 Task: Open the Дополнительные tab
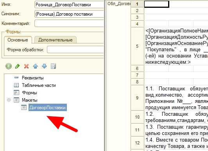56,40
